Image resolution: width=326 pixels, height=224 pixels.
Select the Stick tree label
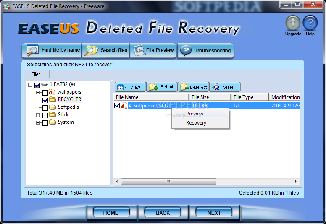click(63, 115)
